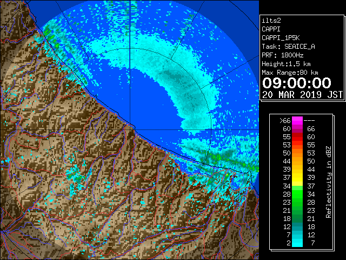Click the 'Reflectivity in dBZ' legend label

[329, 182]
